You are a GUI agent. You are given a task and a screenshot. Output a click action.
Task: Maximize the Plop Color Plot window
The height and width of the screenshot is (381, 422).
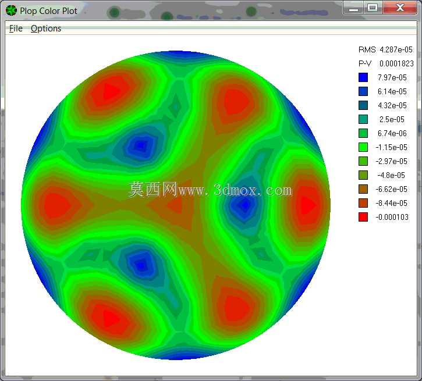tap(373, 8)
